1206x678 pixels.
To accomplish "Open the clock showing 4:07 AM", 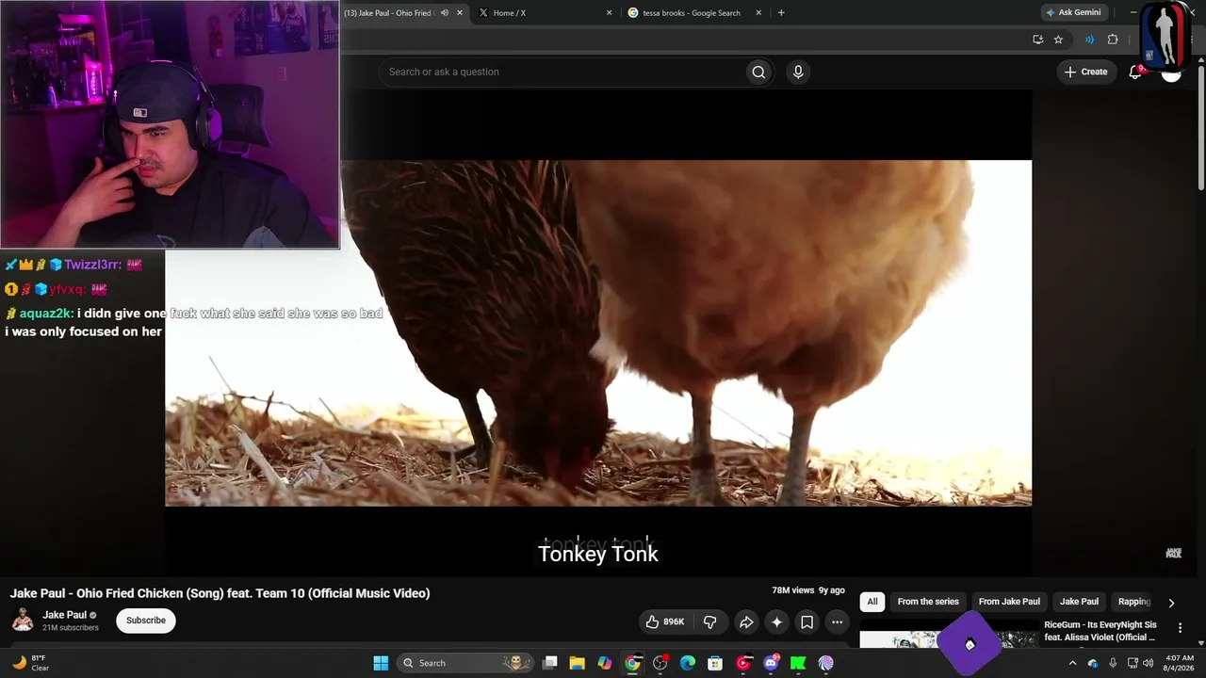I will click(1180, 663).
